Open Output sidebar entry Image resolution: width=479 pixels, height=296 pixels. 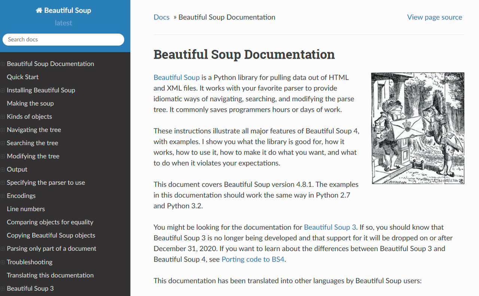pyautogui.click(x=17, y=169)
